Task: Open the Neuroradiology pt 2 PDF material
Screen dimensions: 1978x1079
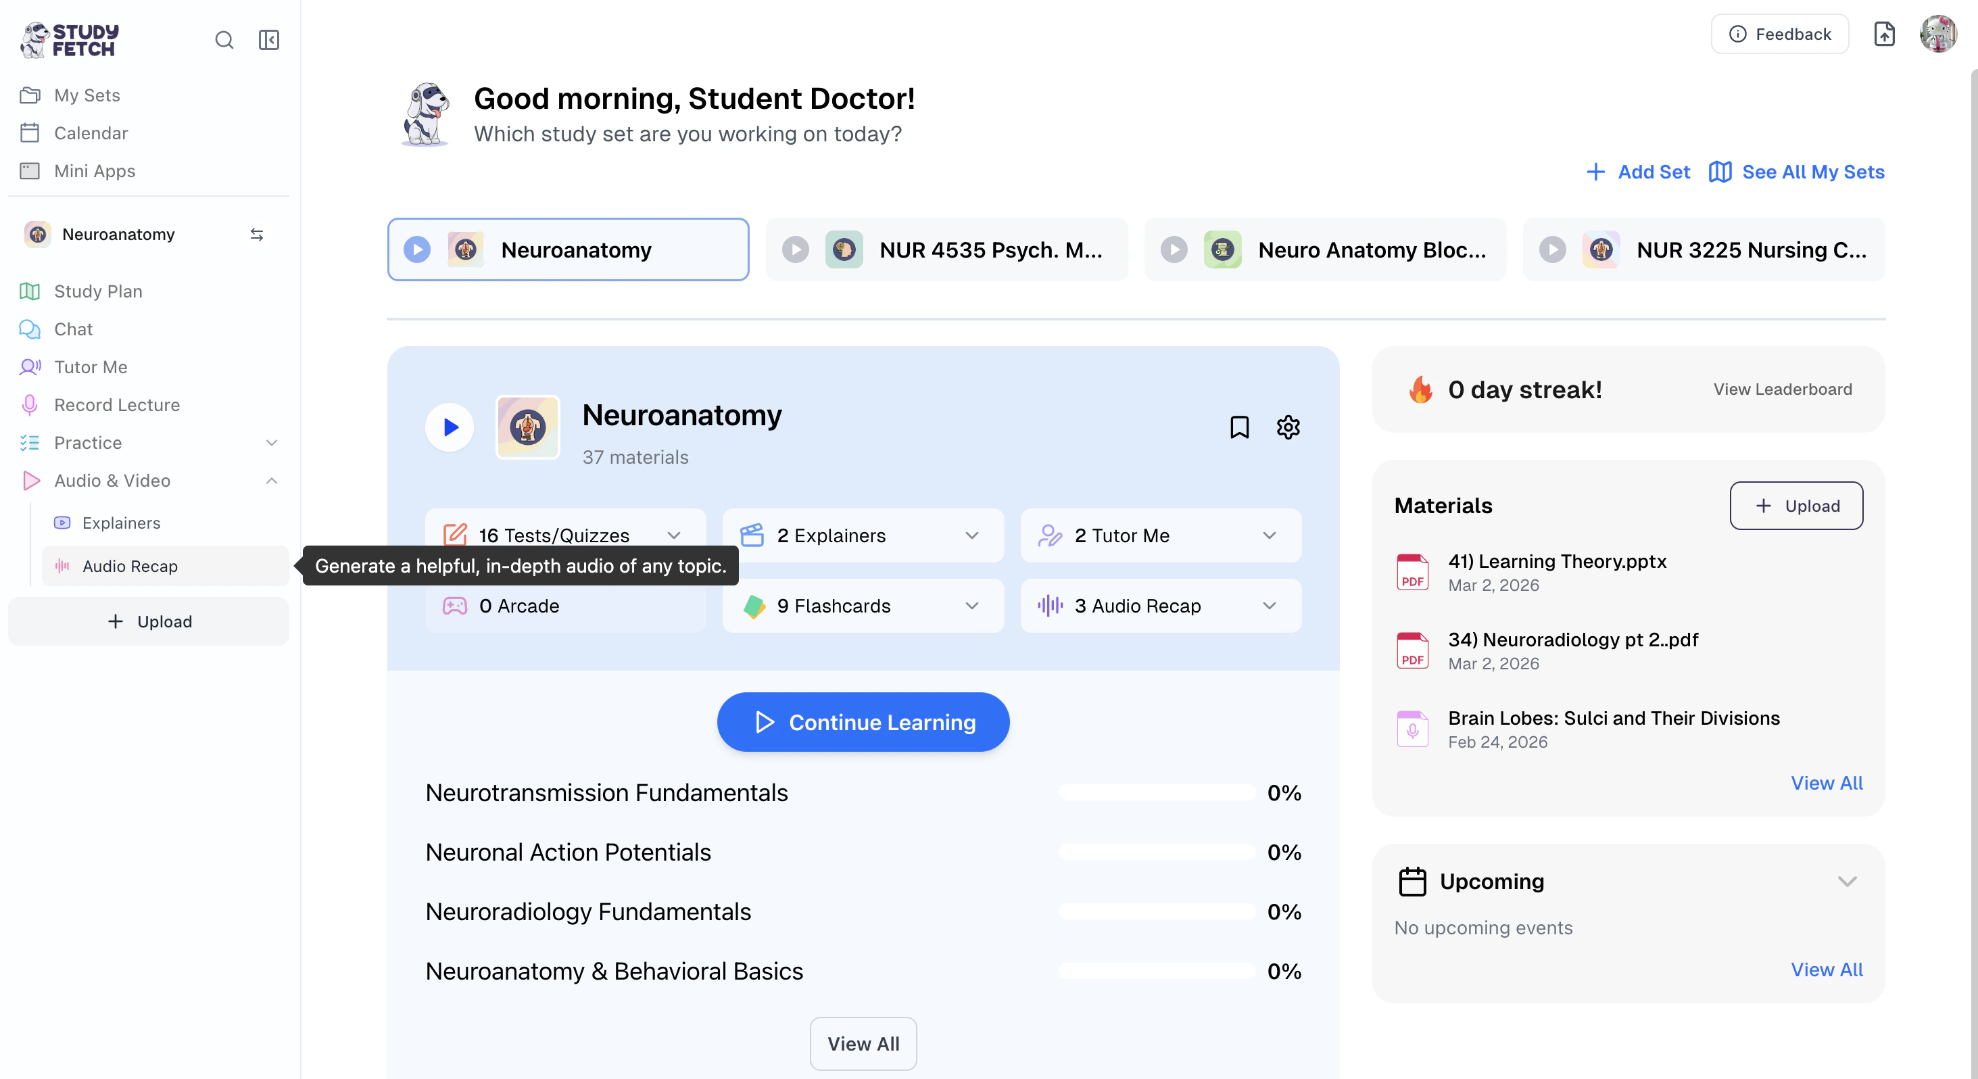Action: click(x=1572, y=640)
